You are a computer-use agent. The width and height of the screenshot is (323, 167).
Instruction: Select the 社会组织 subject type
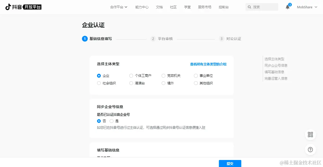point(99,83)
